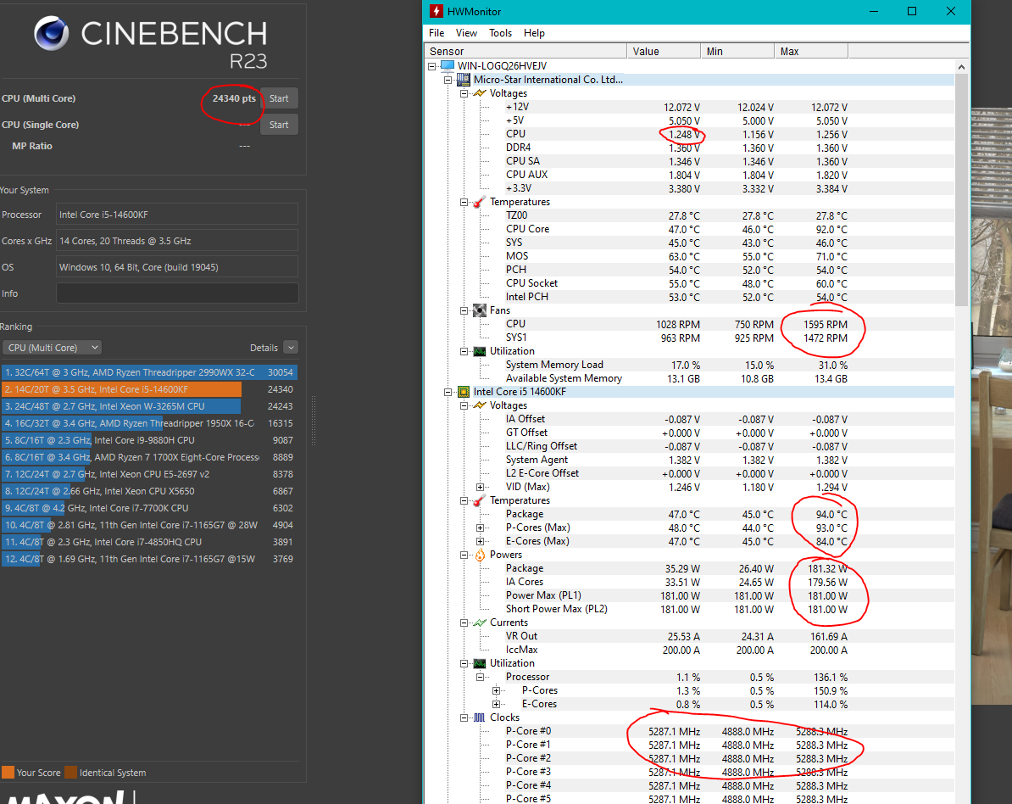Click the Clocks waveform icon
The width and height of the screenshot is (1012, 804).
click(480, 717)
